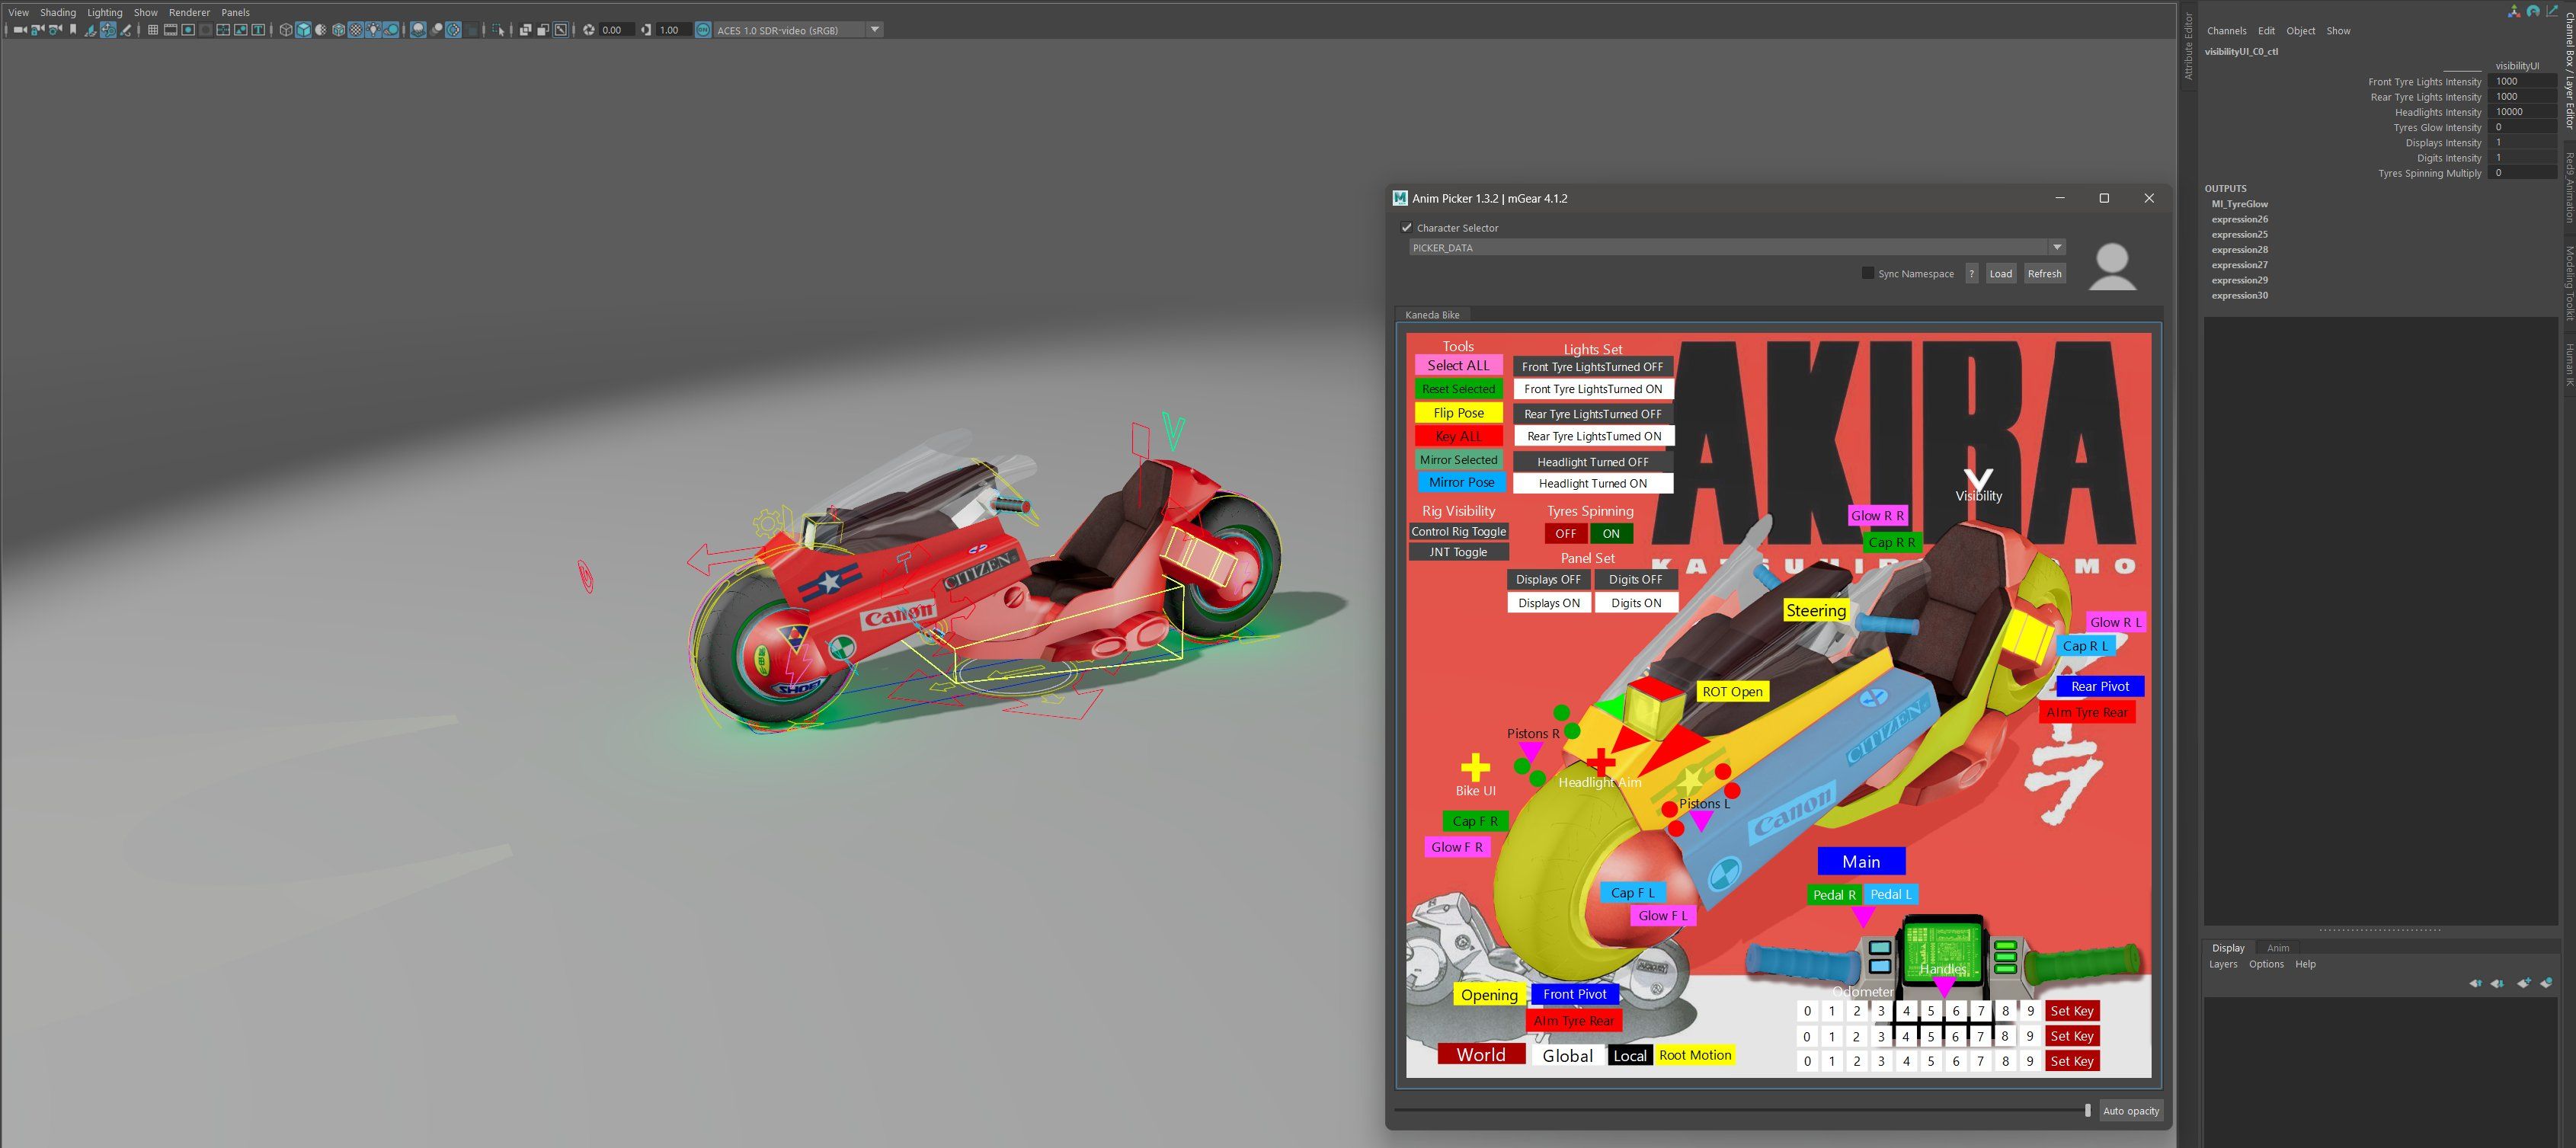Open the PICKER_DATA character dropdown
The image size is (2576, 1148).
[2056, 248]
